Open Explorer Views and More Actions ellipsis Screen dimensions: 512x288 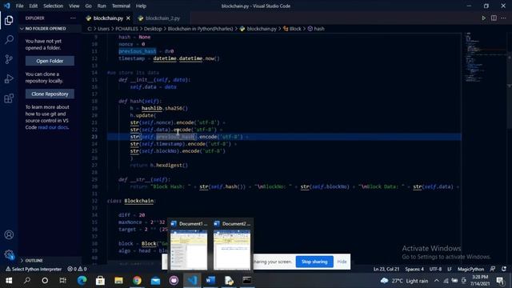coord(73,18)
